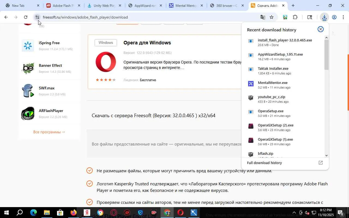Click the Opera rating stars

pyautogui.click(x=106, y=80)
